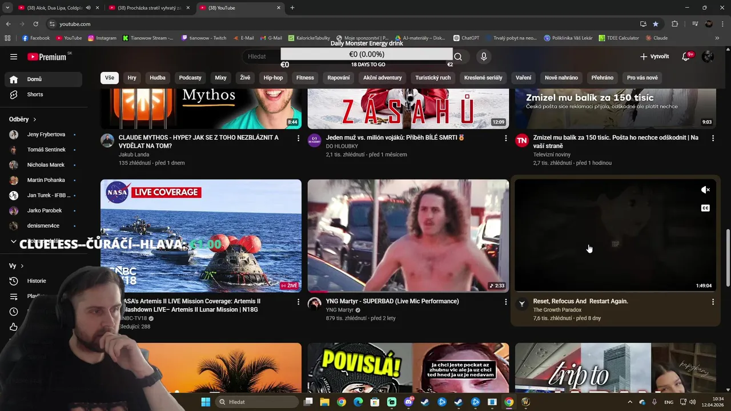Screen dimensions: 731x411
Task: Open Jakub Landa channel link
Action: (x=134, y=155)
